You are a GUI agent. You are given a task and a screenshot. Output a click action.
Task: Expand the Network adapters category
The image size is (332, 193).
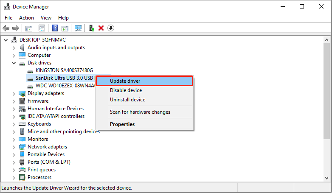click(14, 147)
